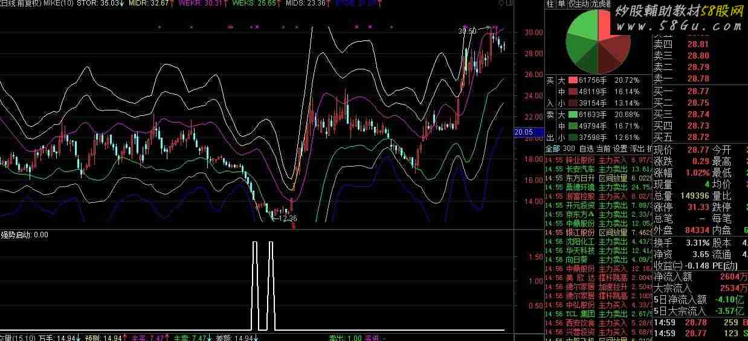748x341 pixels.
Task: Click the 卖一 price 28.78
Action: click(697, 78)
